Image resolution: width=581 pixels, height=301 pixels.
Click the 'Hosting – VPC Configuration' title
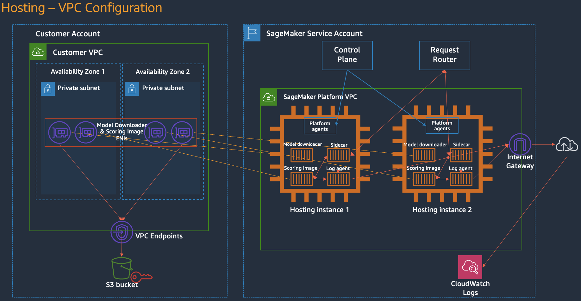tap(82, 8)
